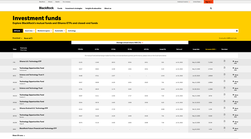Open Quick view for BPAY row
Image resolution: width=251 pixels, height=139 pixels.
pyautogui.click(x=235, y=129)
